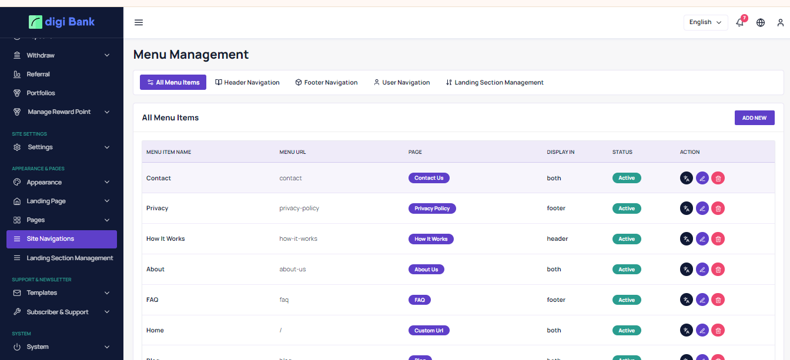Click translate icon for About row
790x360 pixels.
(687, 270)
